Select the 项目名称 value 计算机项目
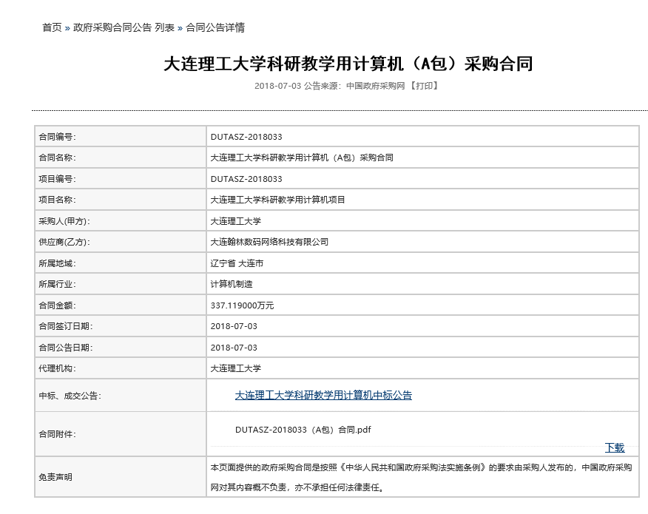This screenshot has height=514, width=648. click(277, 200)
